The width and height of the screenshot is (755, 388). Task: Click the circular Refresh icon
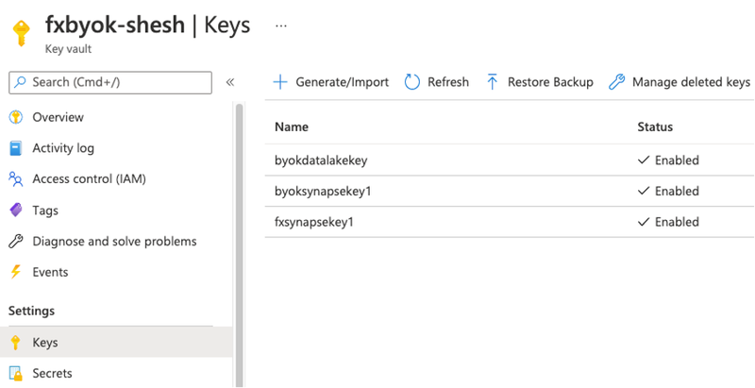(412, 82)
